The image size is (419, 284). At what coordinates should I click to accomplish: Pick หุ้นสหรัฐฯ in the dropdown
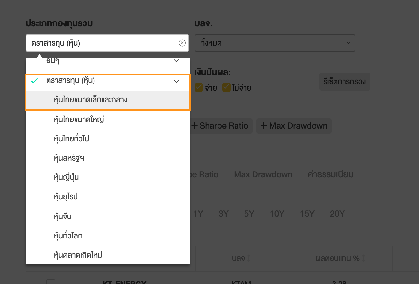point(69,158)
